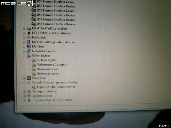Expand the Monitors node
Image resolution: width=171 pixels, height=128 pixels.
pyautogui.click(x=24, y=47)
